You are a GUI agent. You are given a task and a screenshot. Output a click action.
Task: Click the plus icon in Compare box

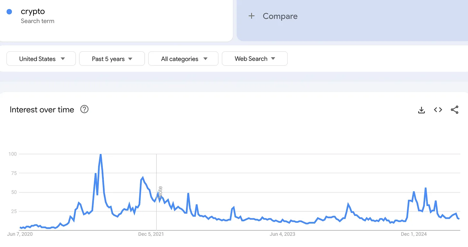pyautogui.click(x=251, y=16)
